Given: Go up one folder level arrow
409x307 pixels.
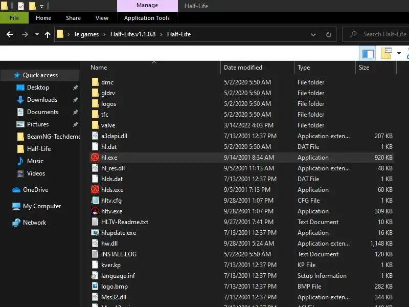Looking at the screenshot, I should coord(48,34).
